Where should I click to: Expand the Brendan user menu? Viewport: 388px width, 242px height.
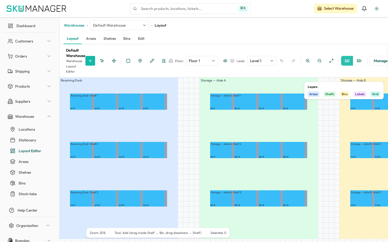[29, 240]
